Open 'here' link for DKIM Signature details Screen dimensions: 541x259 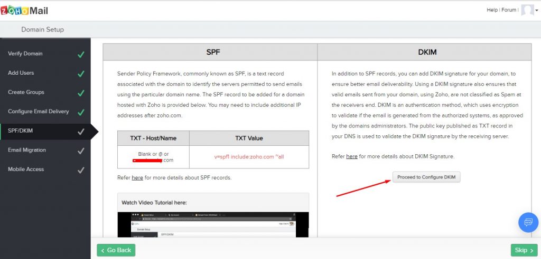(x=351, y=156)
